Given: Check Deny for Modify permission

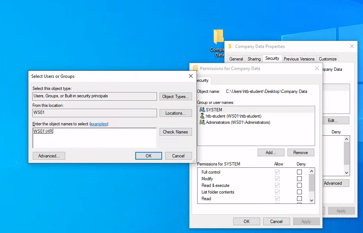Looking at the screenshot, I should [299, 179].
